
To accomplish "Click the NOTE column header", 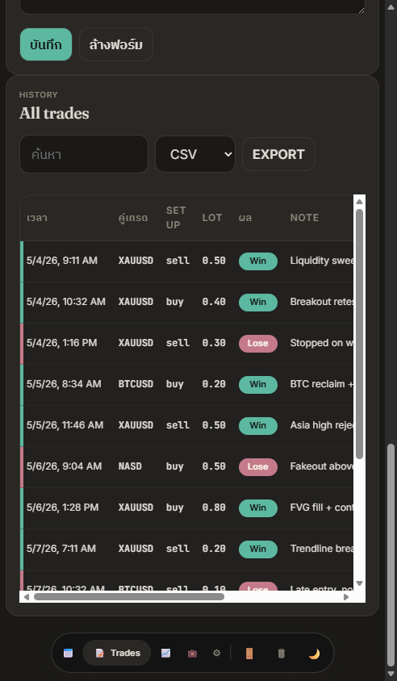I will click(304, 218).
